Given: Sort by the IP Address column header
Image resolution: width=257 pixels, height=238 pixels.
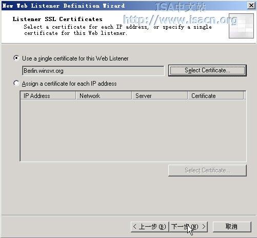Looking at the screenshot, I should [48, 95].
